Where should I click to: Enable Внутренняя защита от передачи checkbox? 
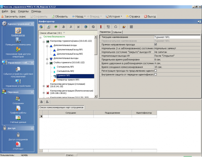point(156,75)
